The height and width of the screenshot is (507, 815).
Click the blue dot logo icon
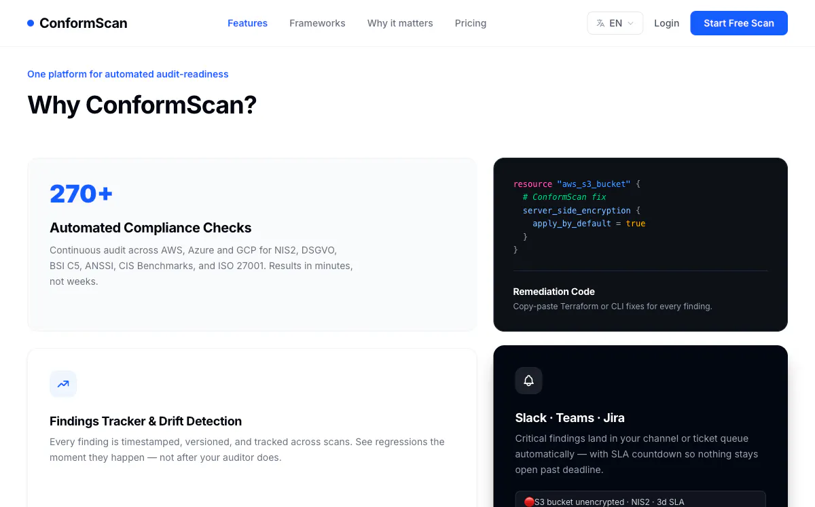click(x=31, y=23)
